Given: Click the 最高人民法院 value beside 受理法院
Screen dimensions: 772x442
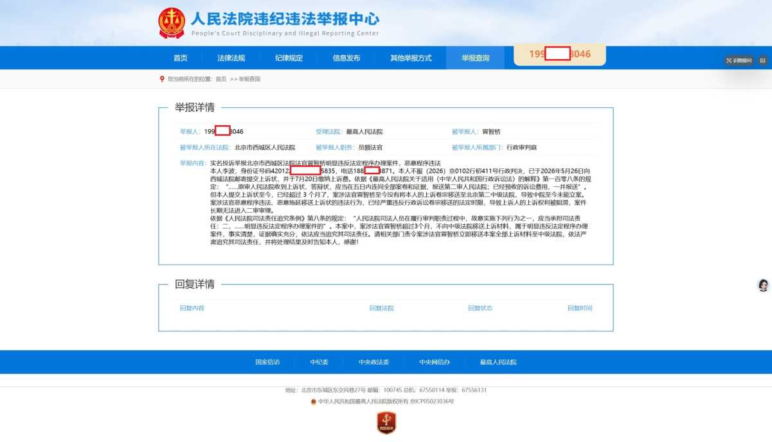Looking at the screenshot, I should tap(364, 131).
